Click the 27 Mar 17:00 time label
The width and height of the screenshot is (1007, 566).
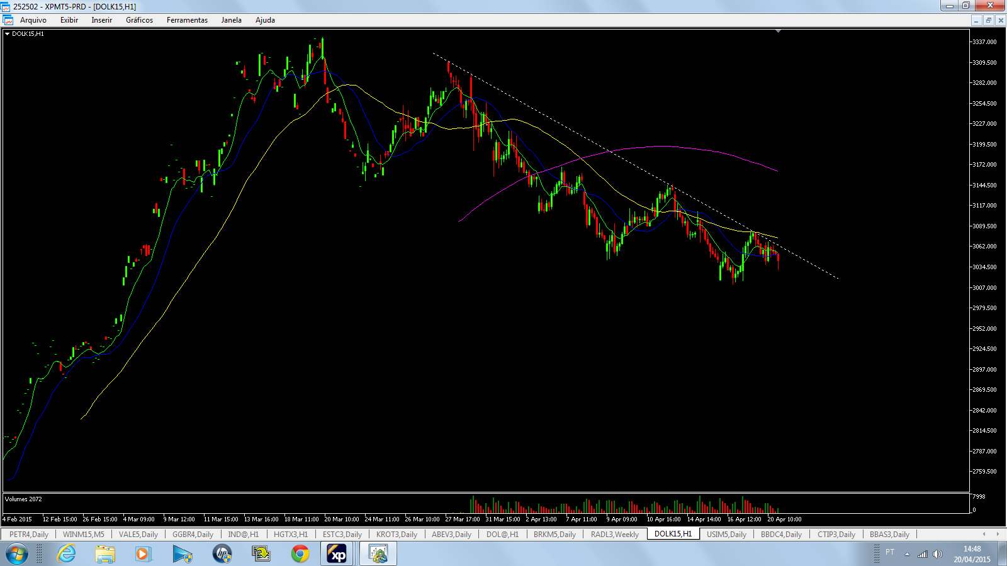point(463,519)
